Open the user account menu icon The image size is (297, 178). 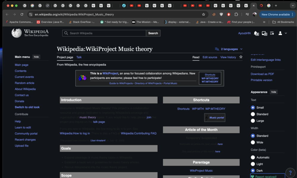pyautogui.click(x=280, y=33)
